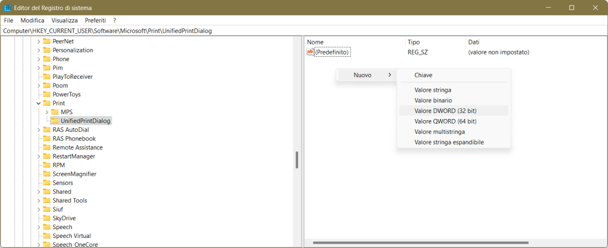
Task: Click the tree pane vertical scrollbar thumb
Action: [297, 160]
